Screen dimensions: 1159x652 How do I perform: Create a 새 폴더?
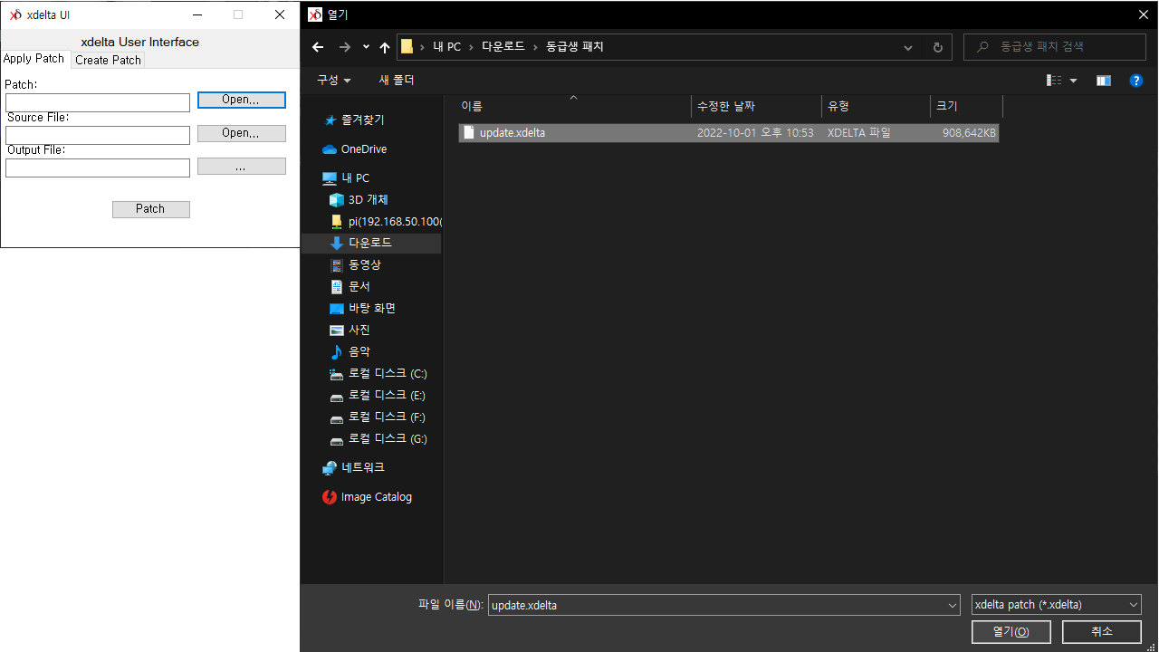coord(397,81)
